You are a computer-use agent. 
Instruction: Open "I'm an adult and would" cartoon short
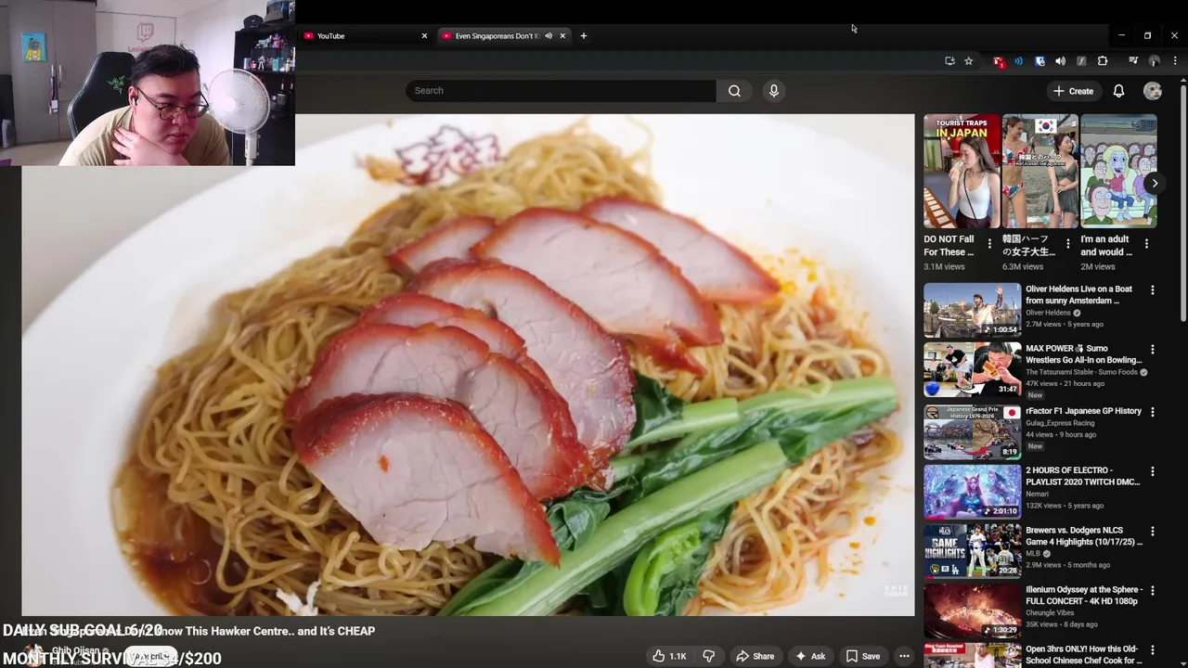tap(1118, 171)
